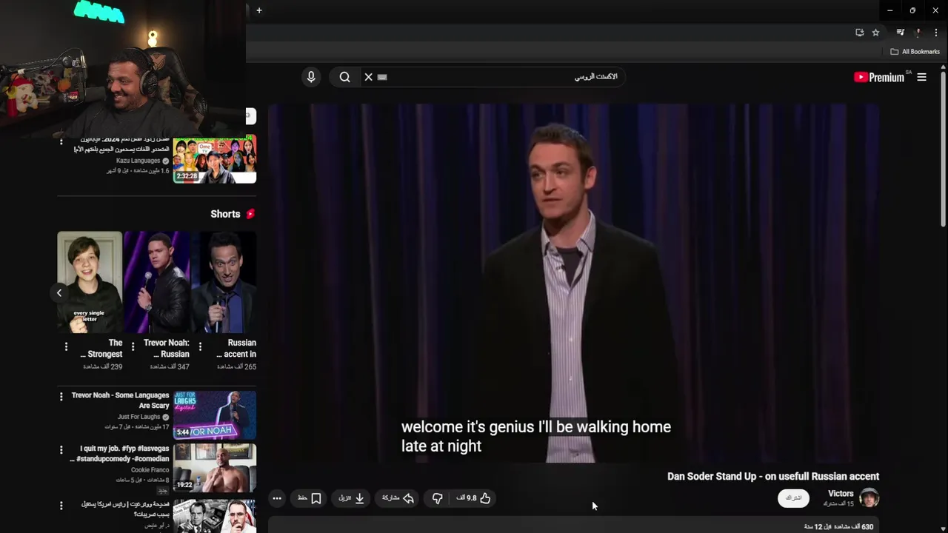Open the Kazu Languages channel name
Screen dimensions: 948x533
tap(138, 161)
